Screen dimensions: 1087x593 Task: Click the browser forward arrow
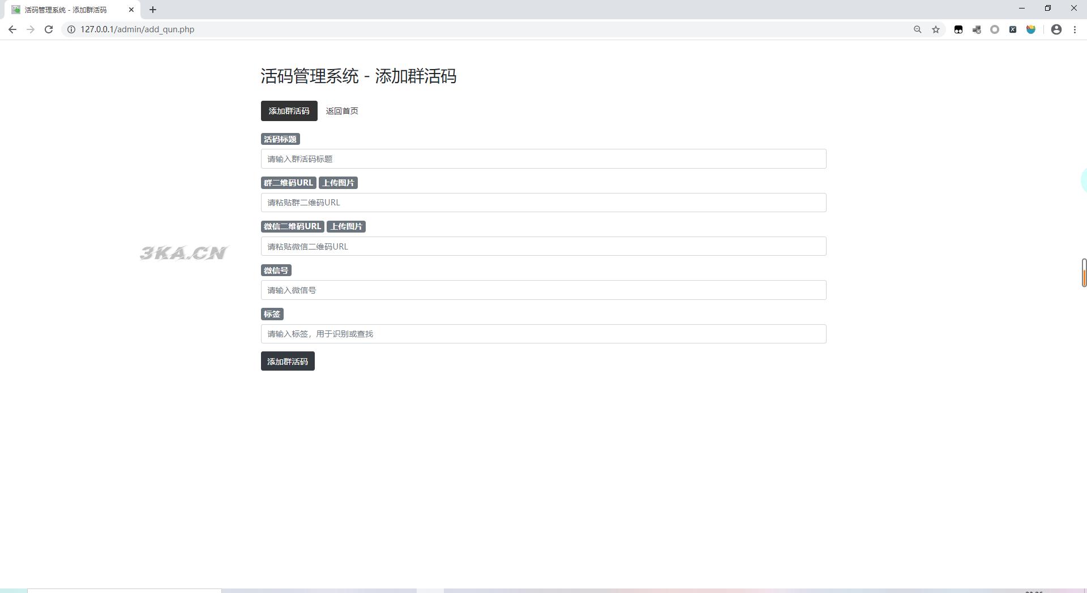click(x=31, y=29)
